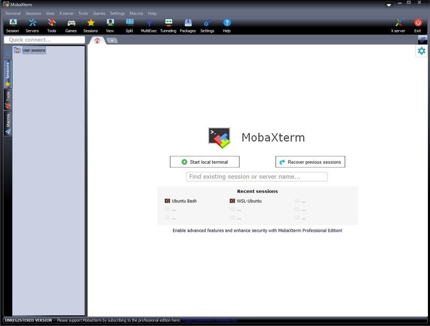
Task: Click the WSL-Ubuntu session icon
Action: point(232,201)
